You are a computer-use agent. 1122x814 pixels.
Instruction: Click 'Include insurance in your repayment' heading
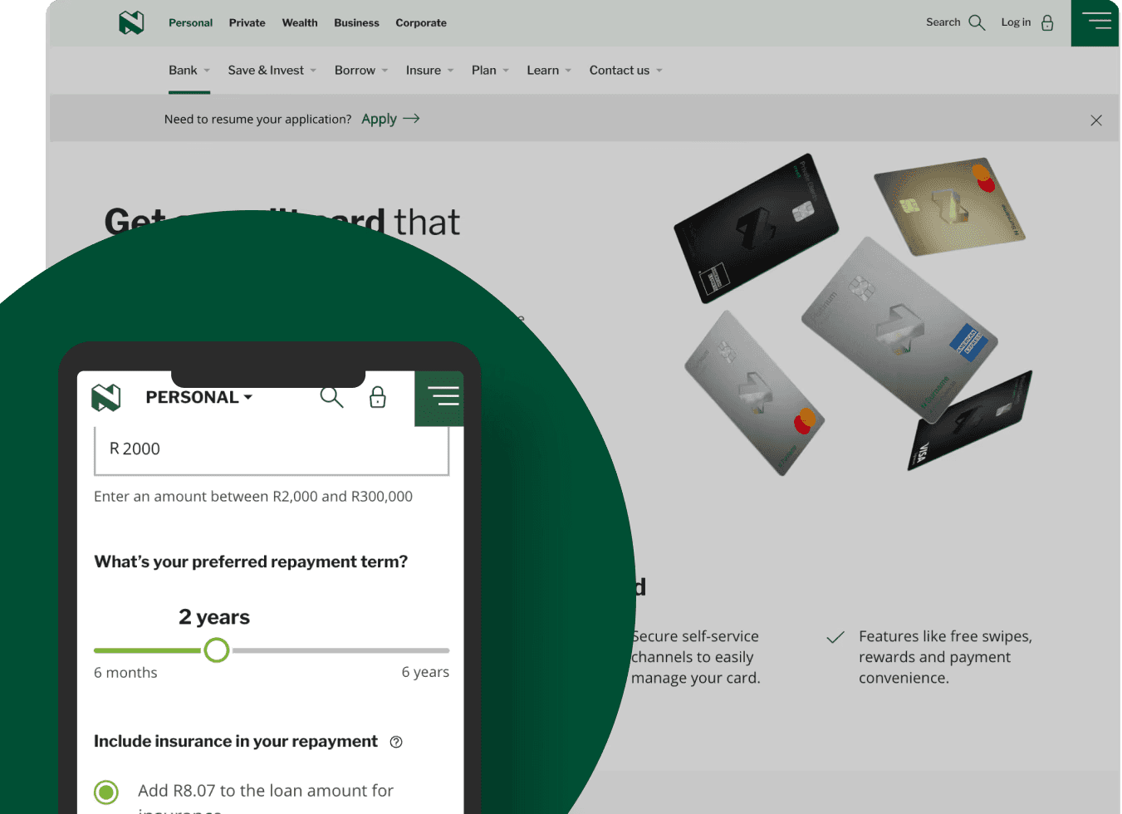236,741
